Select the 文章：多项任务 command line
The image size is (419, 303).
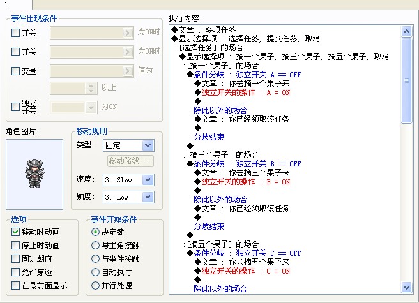pyautogui.click(x=204, y=29)
